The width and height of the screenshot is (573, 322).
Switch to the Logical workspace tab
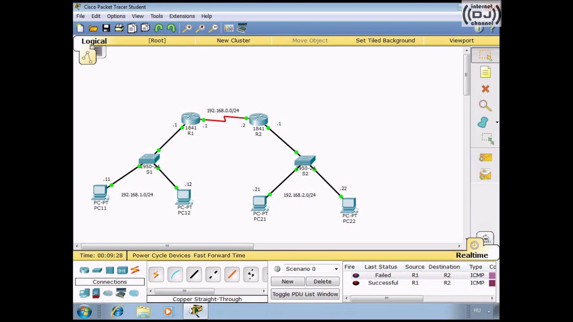pyautogui.click(x=94, y=41)
